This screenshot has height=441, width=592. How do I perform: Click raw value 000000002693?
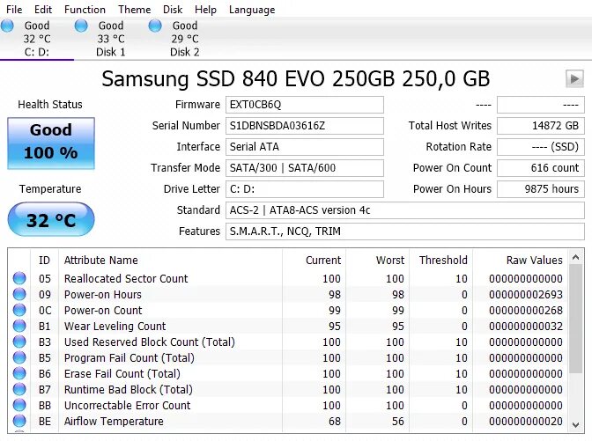(526, 295)
